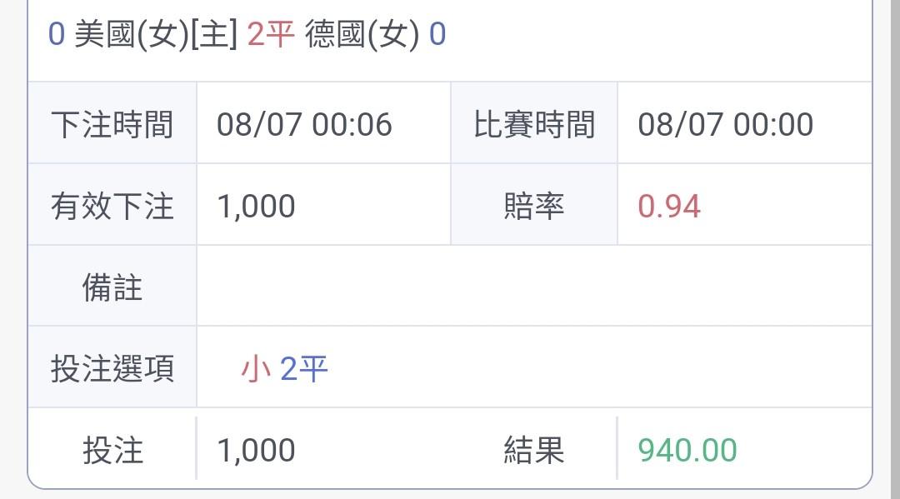Click the 小 2平 bet option
This screenshot has width=900, height=499.
(285, 368)
